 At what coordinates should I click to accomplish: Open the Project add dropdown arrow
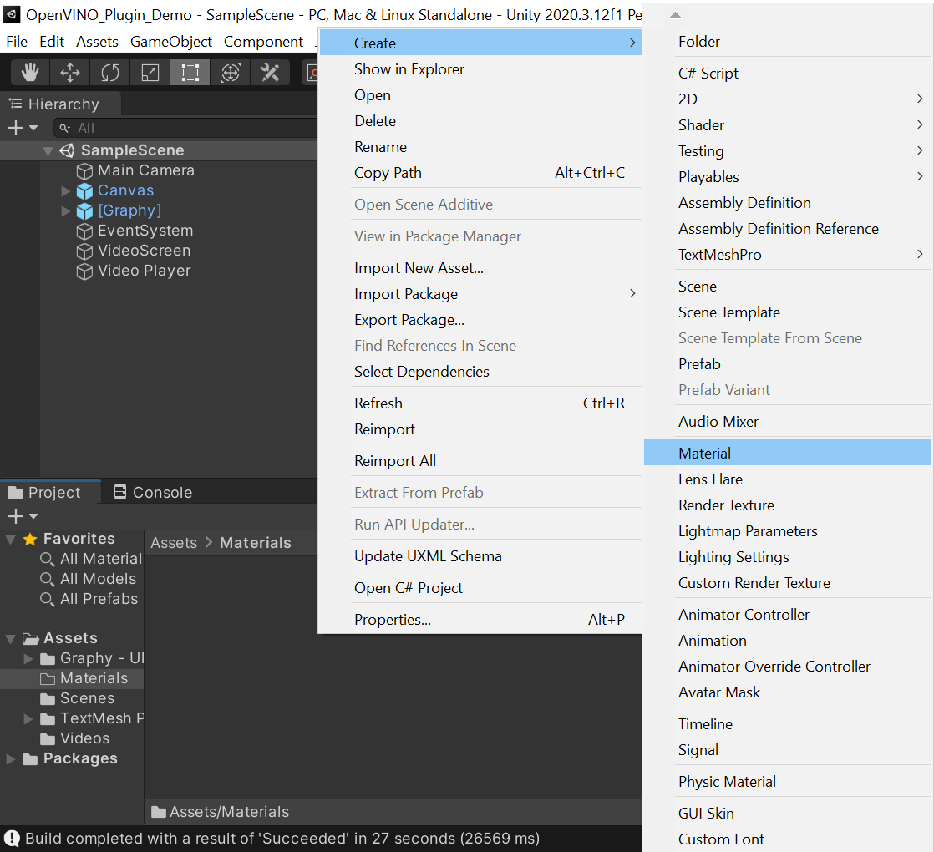(33, 516)
